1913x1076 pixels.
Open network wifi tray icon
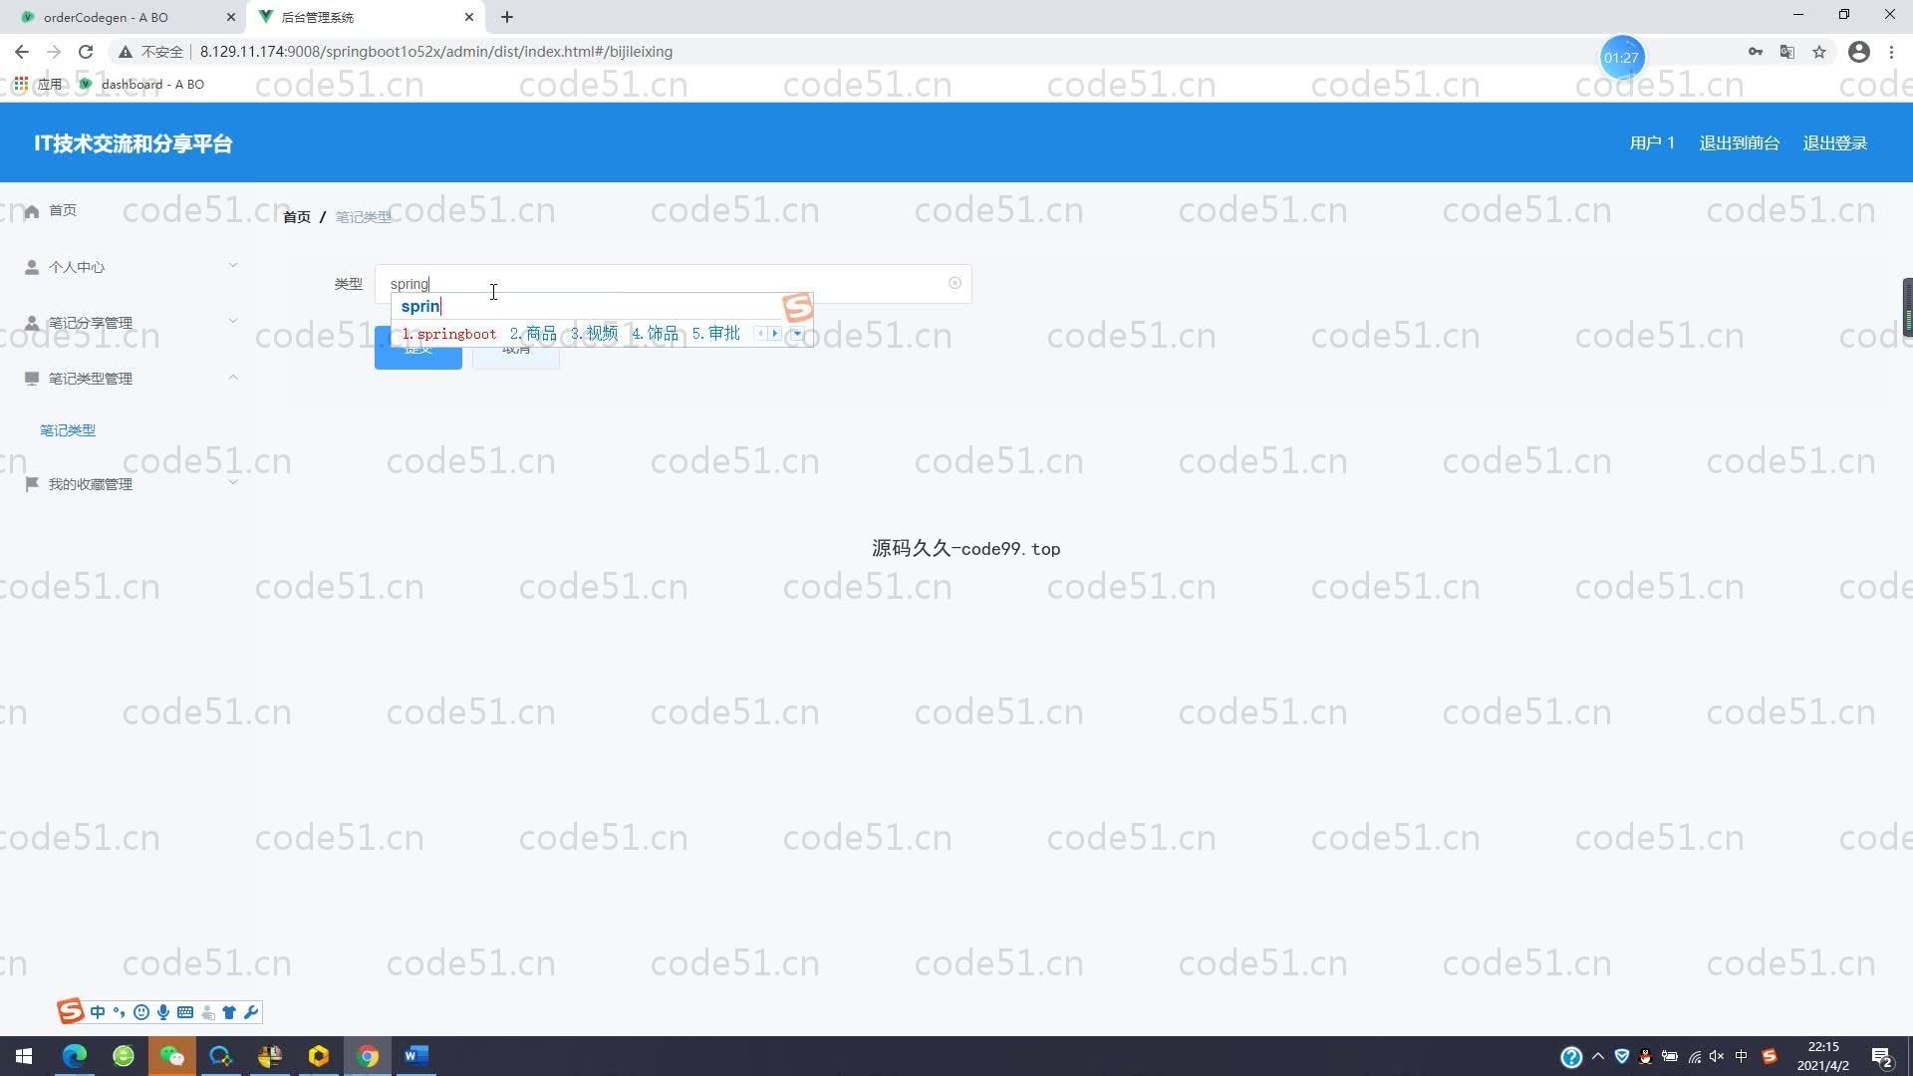point(1694,1056)
